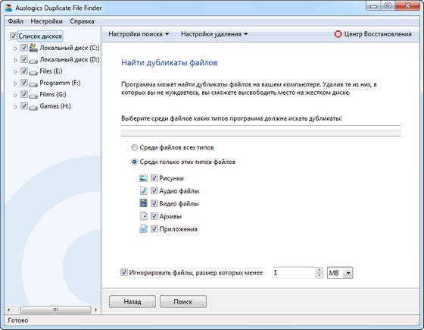Click the Аудио файлы music note icon

pyautogui.click(x=143, y=190)
